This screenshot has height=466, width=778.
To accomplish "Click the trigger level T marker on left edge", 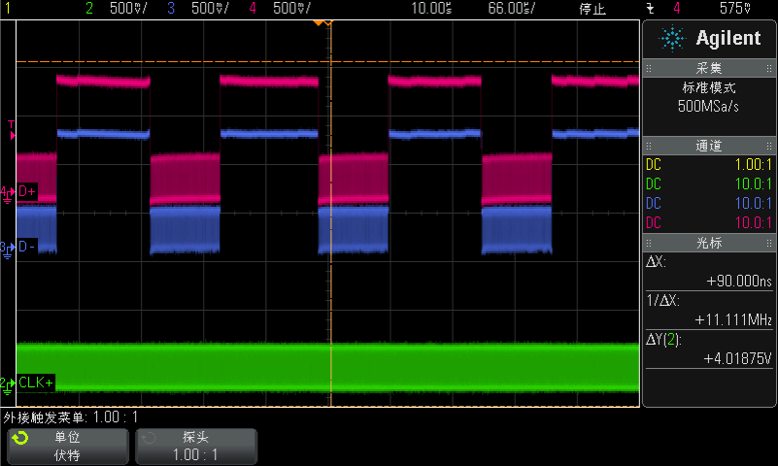I will [11, 125].
